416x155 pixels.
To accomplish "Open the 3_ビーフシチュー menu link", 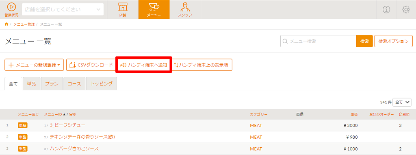I will pyautogui.click(x=67, y=125).
